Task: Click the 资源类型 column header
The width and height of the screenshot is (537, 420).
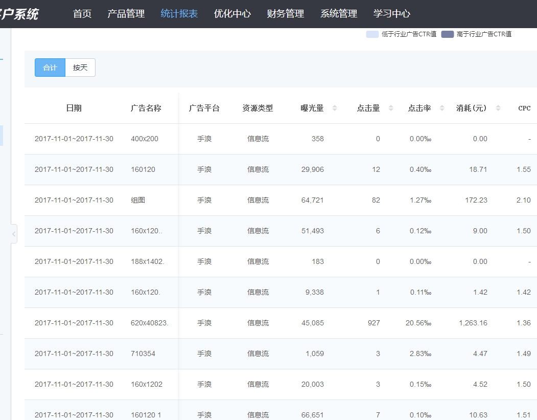Action: click(x=258, y=108)
